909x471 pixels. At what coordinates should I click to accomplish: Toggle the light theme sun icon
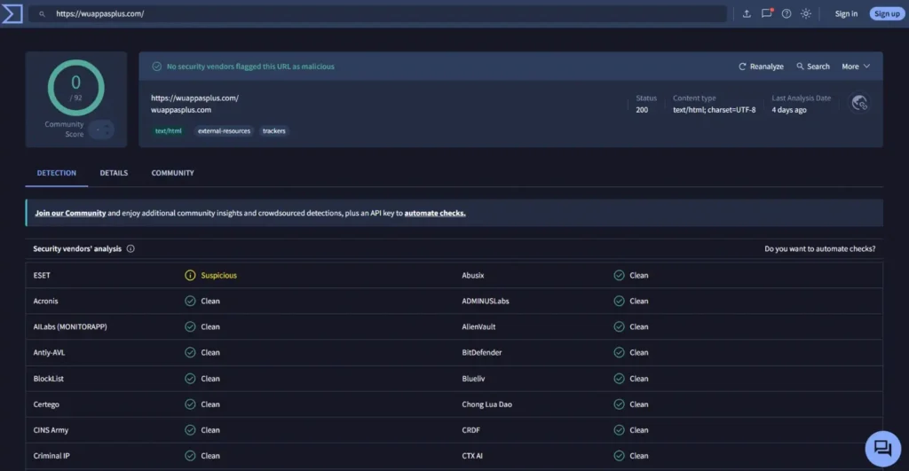pyautogui.click(x=806, y=14)
